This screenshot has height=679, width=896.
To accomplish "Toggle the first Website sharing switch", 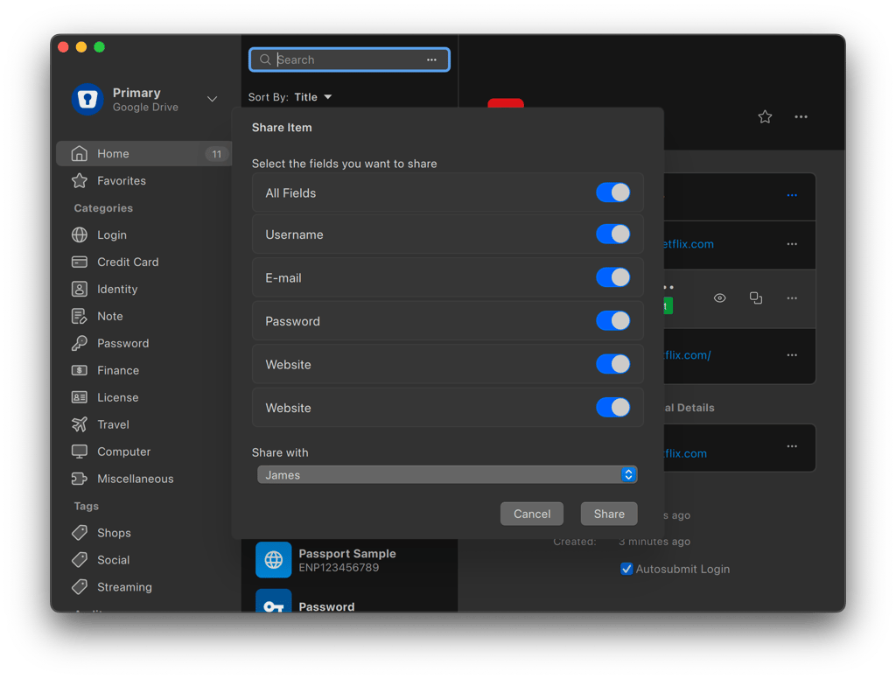I will coord(613,364).
